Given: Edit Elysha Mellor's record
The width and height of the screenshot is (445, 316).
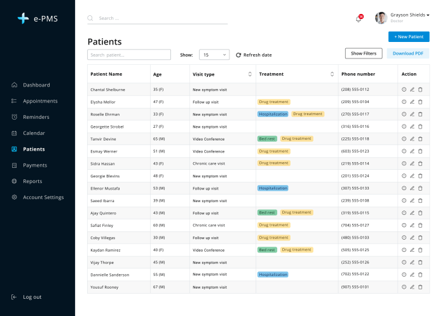Looking at the screenshot, I should 412,102.
